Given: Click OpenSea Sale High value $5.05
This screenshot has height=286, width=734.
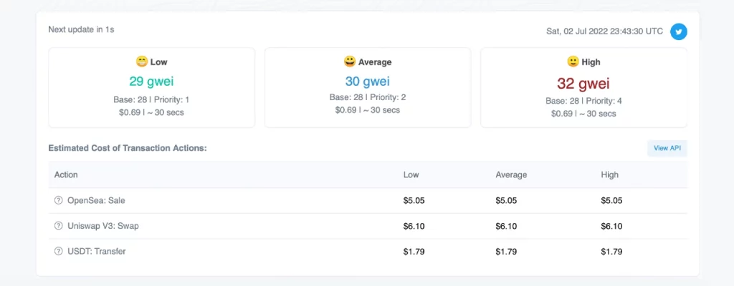Looking at the screenshot, I should (611, 201).
